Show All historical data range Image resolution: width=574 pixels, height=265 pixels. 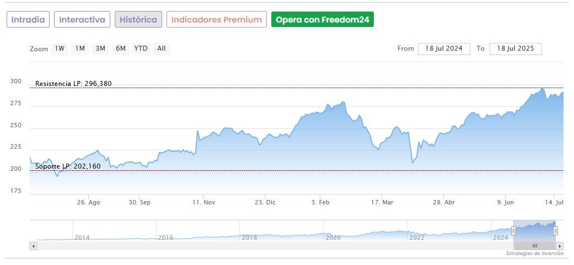[x=161, y=48]
